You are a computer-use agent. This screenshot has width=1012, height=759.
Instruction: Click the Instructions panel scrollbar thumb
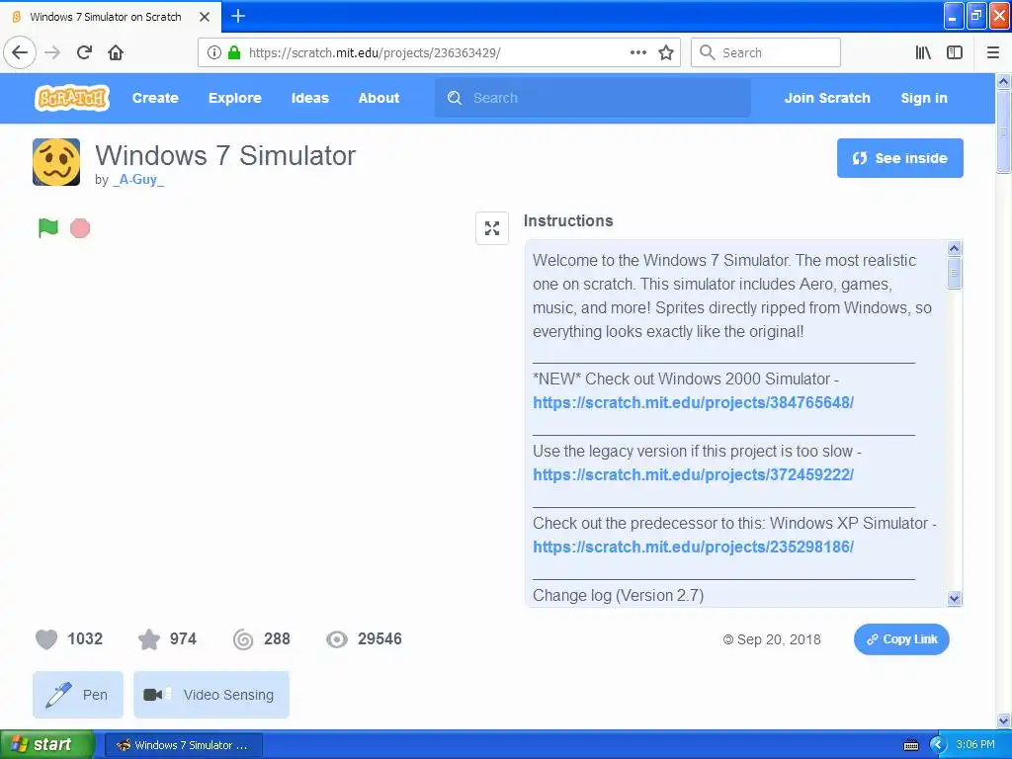[x=954, y=273]
